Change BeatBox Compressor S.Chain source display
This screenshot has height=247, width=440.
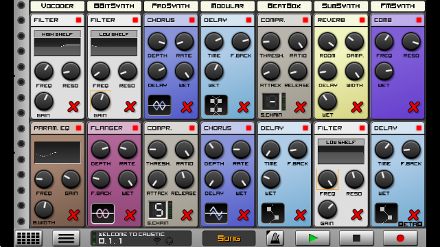271,102
